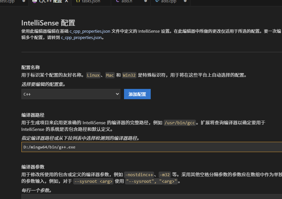The image size is (282, 199).
Task: Click the 选择要编辑的配置集 hint text
Action: [x=43, y=84]
